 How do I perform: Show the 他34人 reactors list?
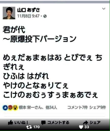pyautogui.click(x=51, y=108)
